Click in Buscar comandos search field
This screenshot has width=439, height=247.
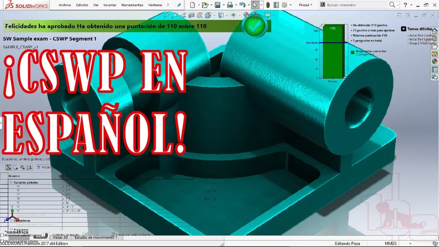point(357,5)
